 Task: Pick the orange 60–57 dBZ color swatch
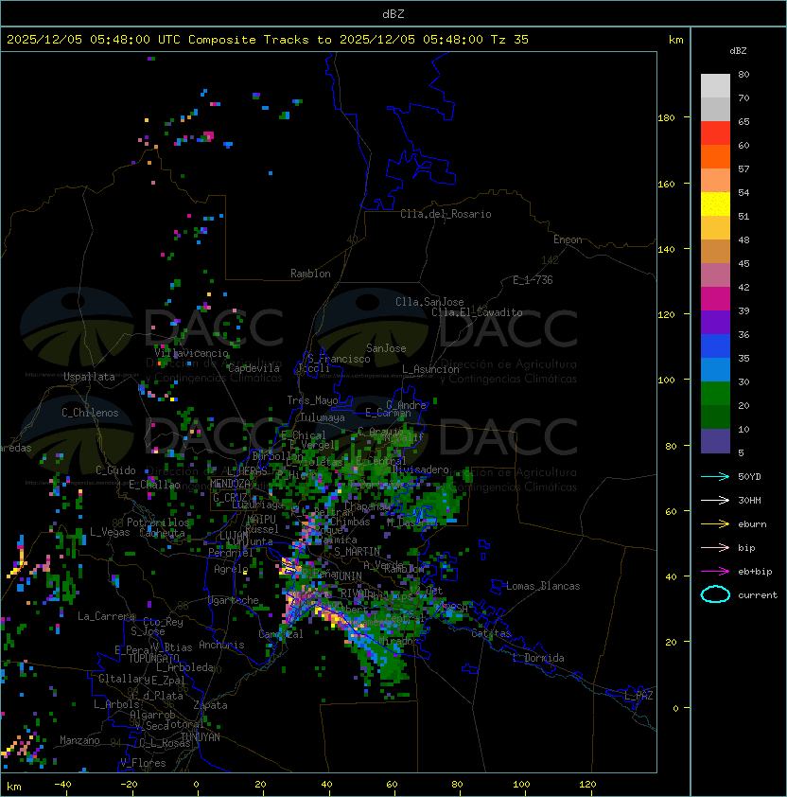[715, 156]
